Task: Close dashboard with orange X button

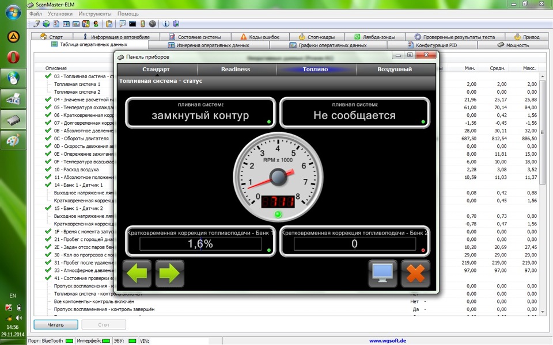Action: tap(415, 274)
